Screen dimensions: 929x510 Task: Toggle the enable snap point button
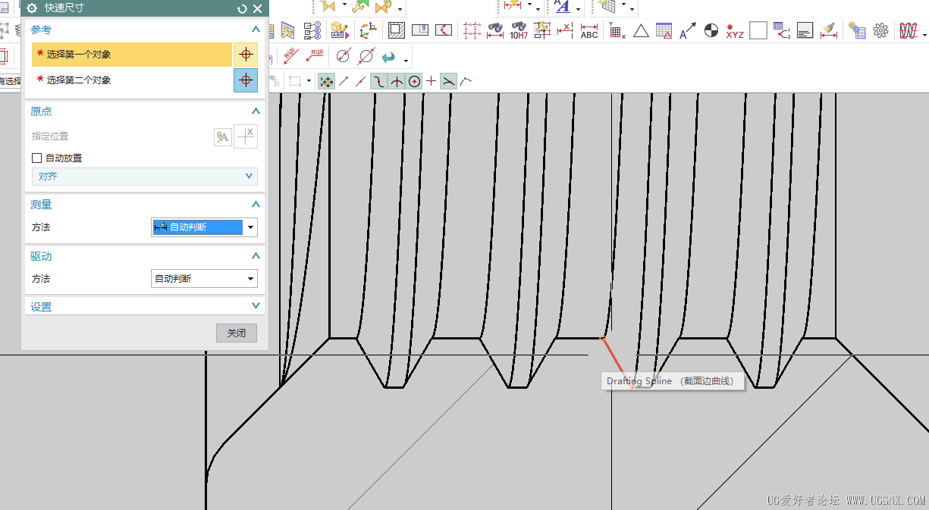[x=326, y=81]
